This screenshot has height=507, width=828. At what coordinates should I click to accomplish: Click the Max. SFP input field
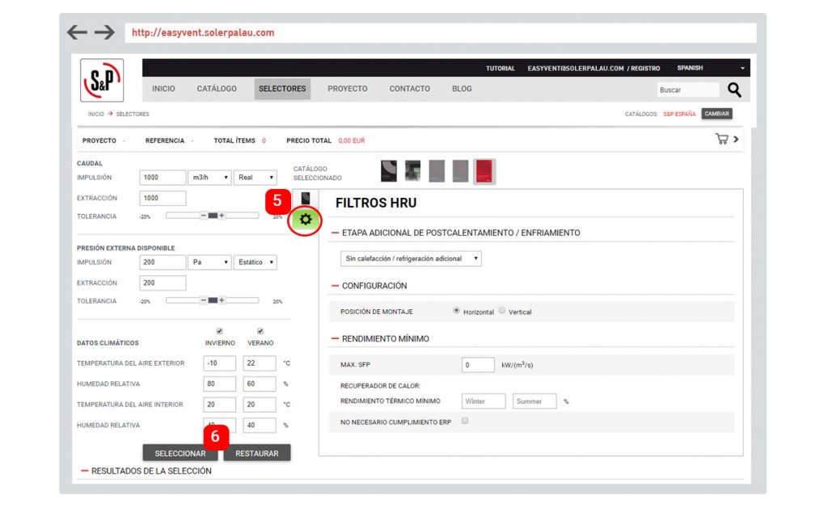pyautogui.click(x=478, y=365)
